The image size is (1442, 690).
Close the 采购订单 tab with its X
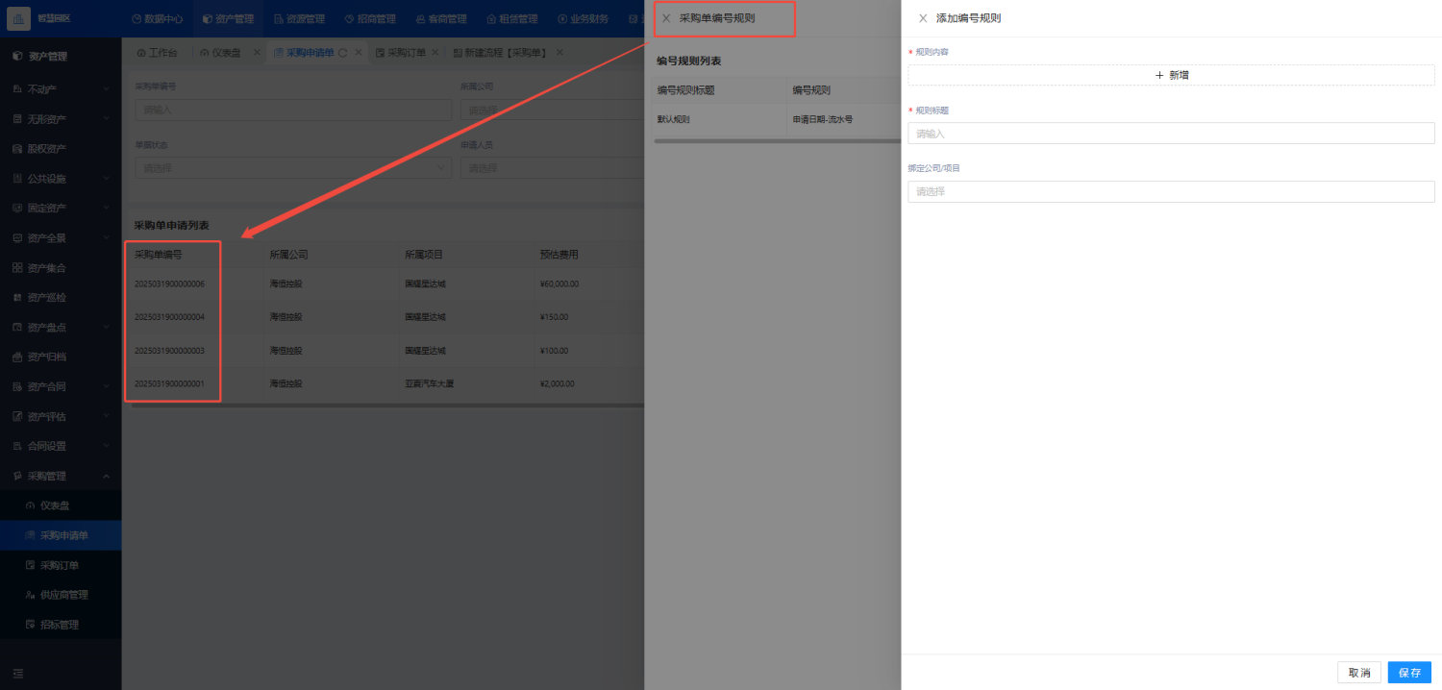(x=435, y=53)
